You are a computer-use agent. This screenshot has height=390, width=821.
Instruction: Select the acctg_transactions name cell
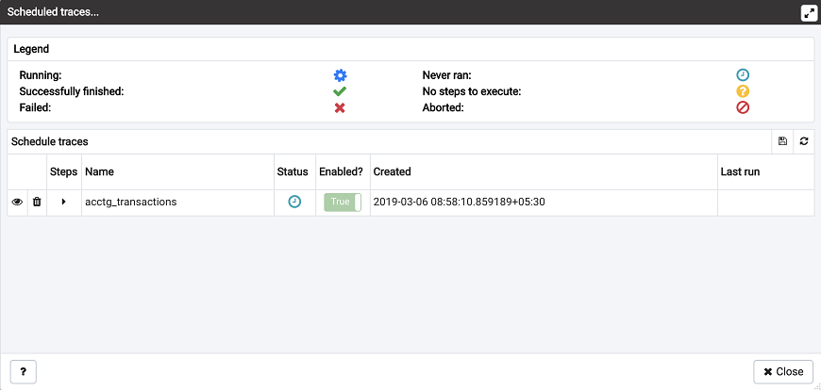pyautogui.click(x=178, y=203)
